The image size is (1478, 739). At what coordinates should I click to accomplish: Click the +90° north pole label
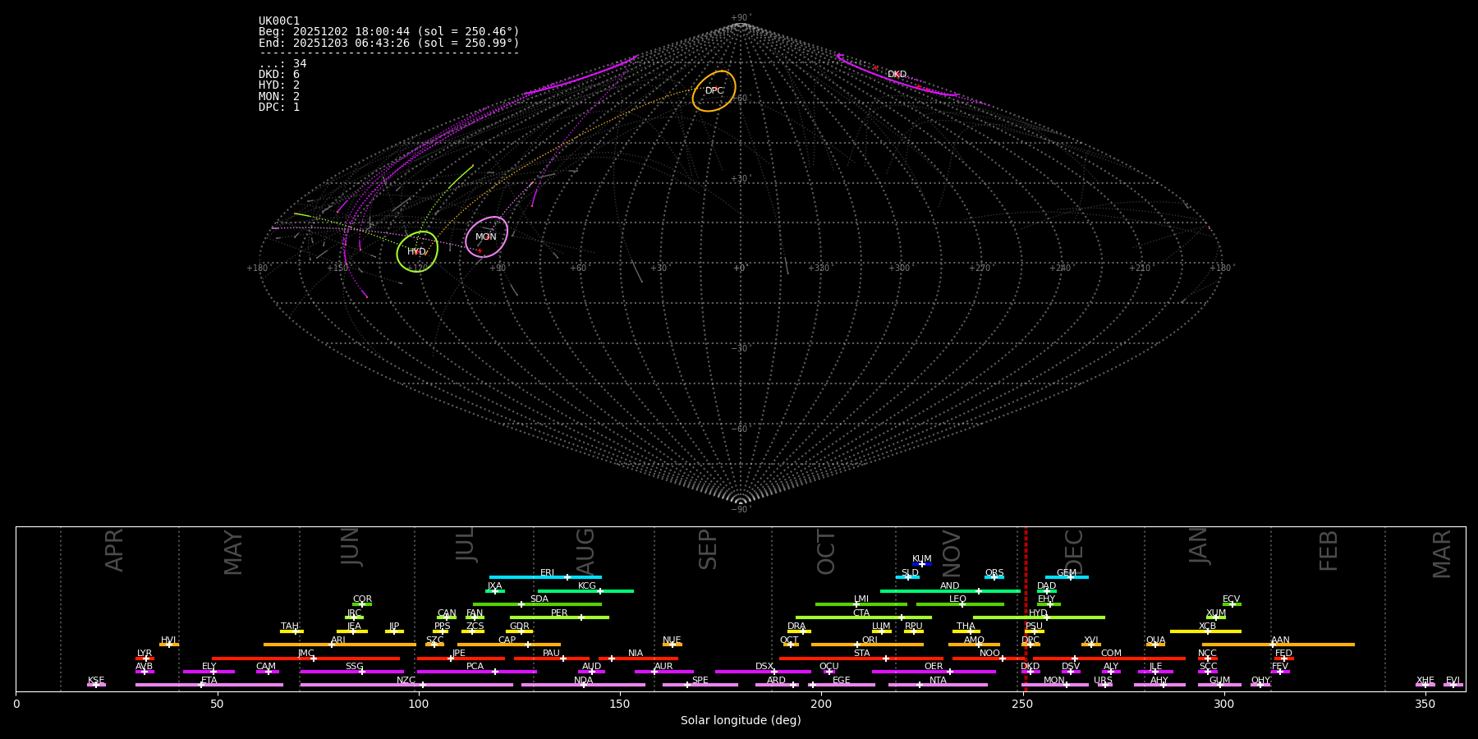click(740, 17)
